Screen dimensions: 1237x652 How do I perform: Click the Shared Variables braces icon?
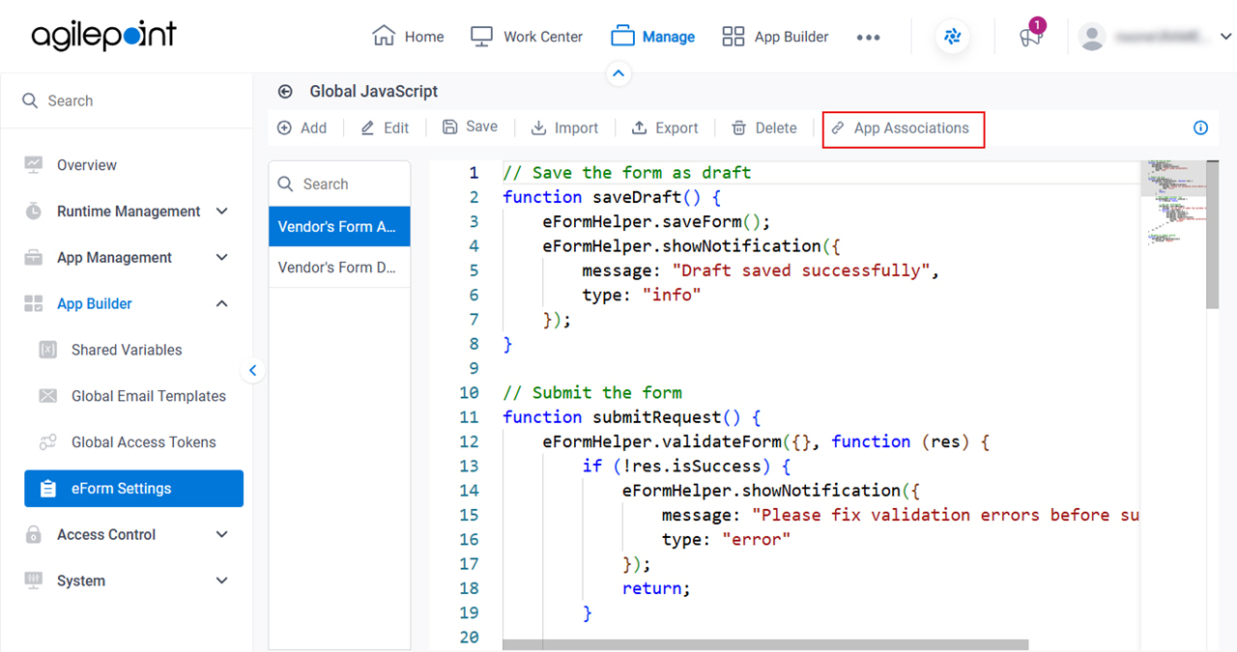(47, 350)
